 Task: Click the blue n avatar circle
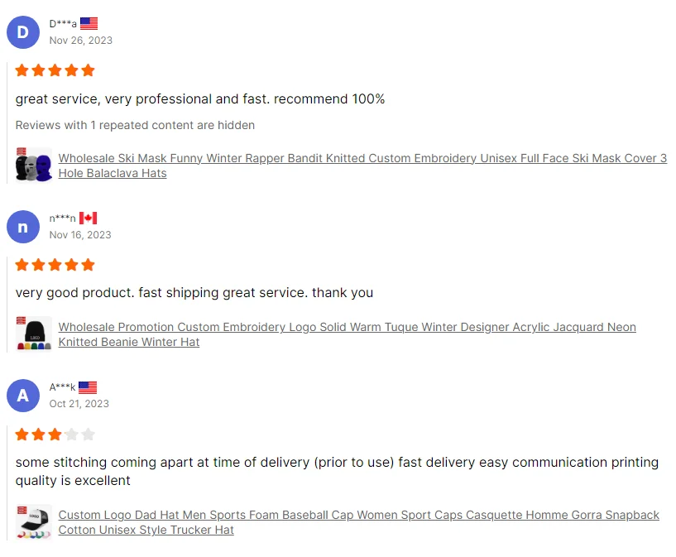pyautogui.click(x=23, y=227)
